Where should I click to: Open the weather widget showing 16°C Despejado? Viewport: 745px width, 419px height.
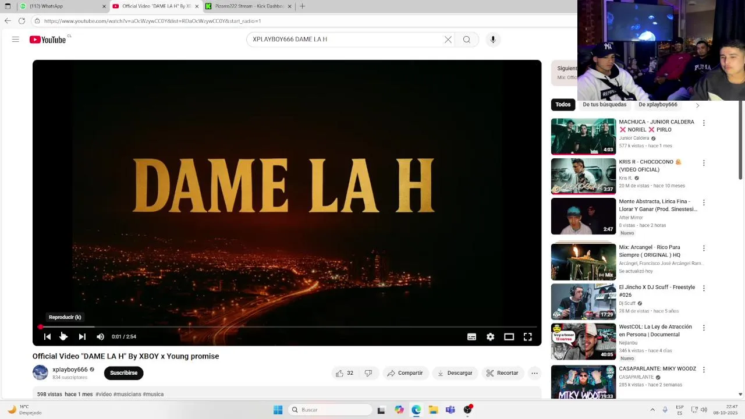point(24,410)
